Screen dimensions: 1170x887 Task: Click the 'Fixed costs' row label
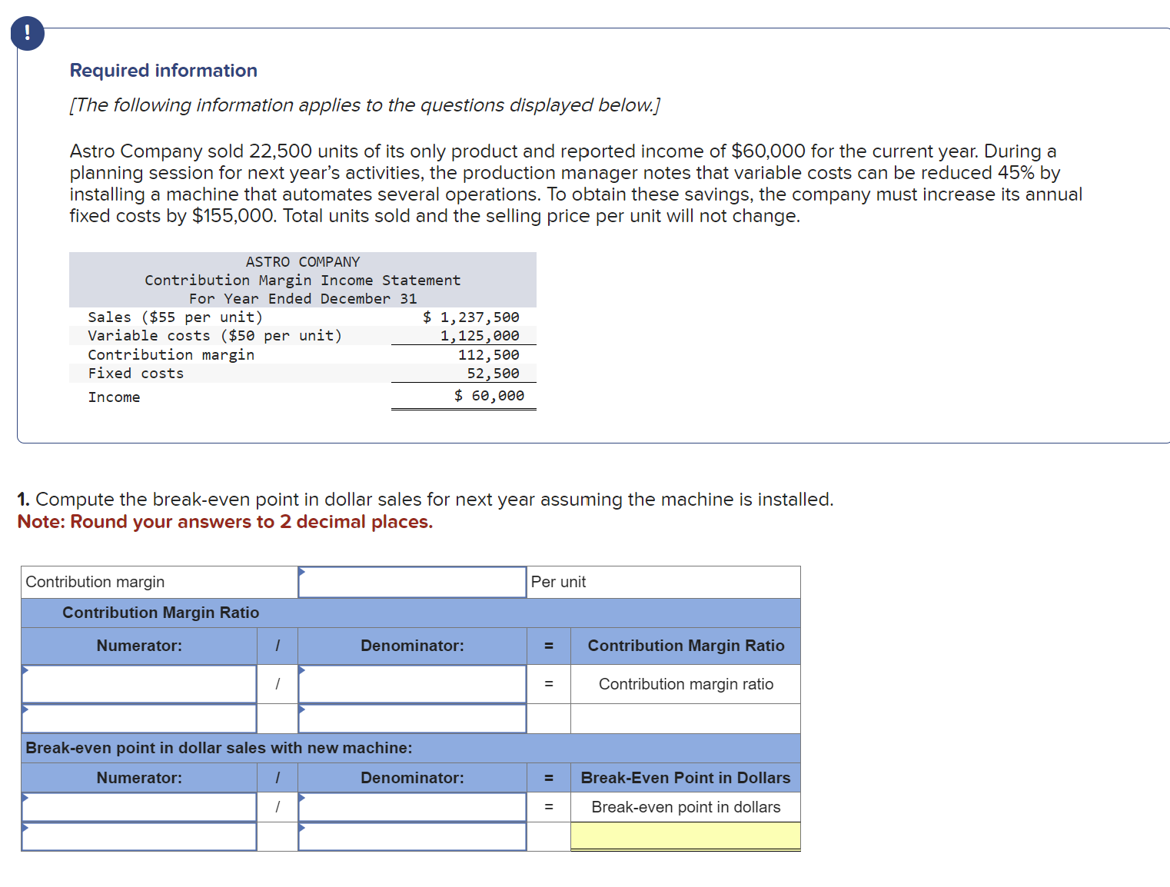136,374
